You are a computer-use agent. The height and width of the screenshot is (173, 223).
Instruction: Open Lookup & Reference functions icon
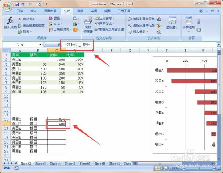[76, 19]
